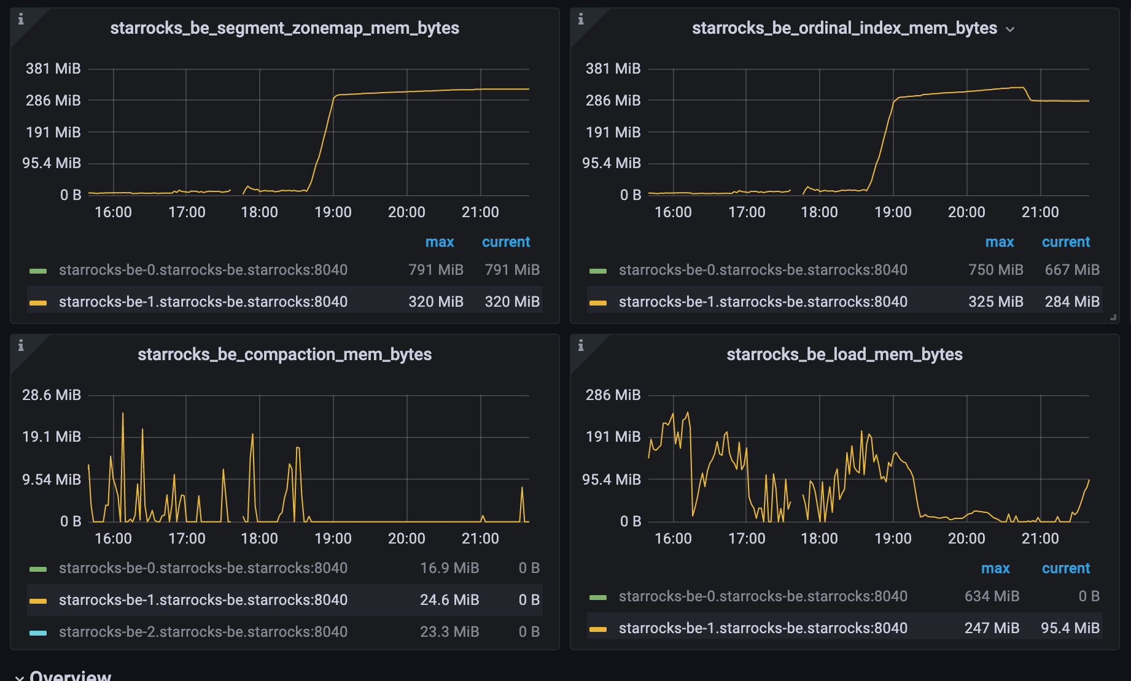Open info icon on ordinal_index panel
This screenshot has height=681, width=1131.
[581, 19]
